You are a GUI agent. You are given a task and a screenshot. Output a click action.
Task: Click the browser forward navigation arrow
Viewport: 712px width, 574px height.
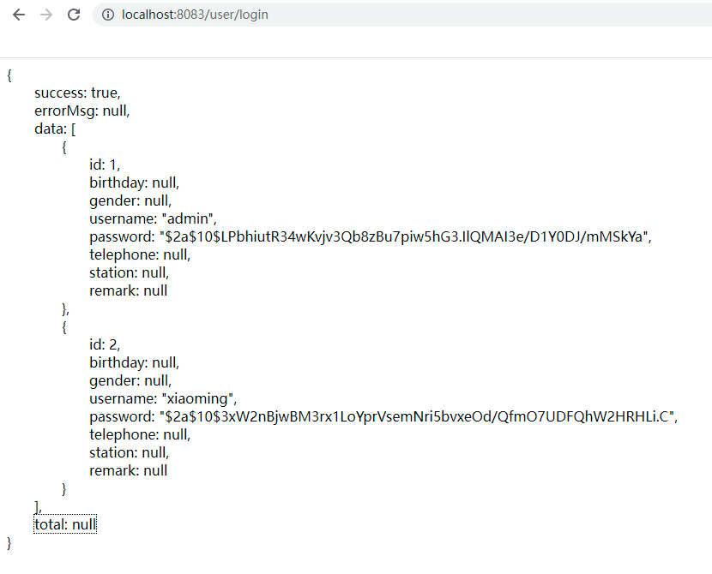coord(45,15)
